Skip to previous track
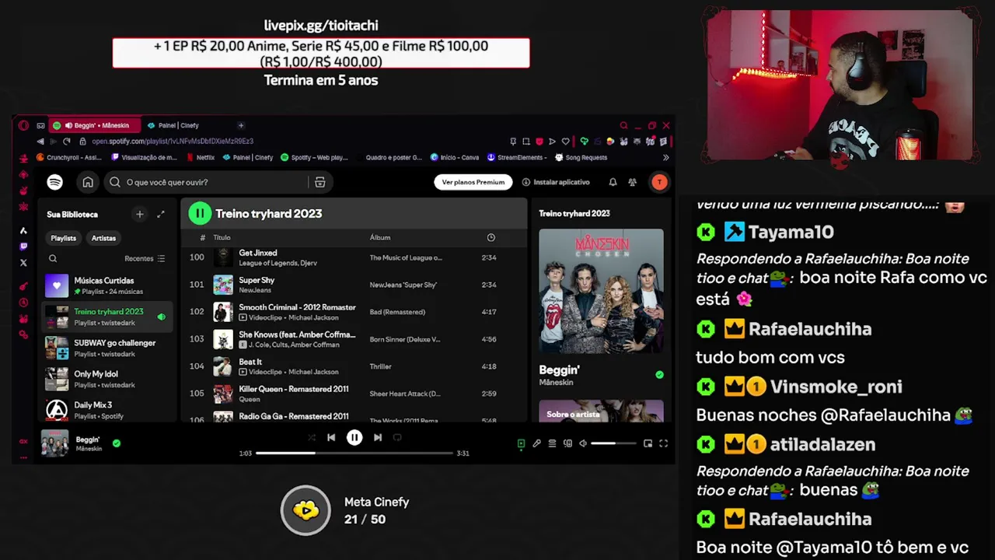 pyautogui.click(x=331, y=437)
